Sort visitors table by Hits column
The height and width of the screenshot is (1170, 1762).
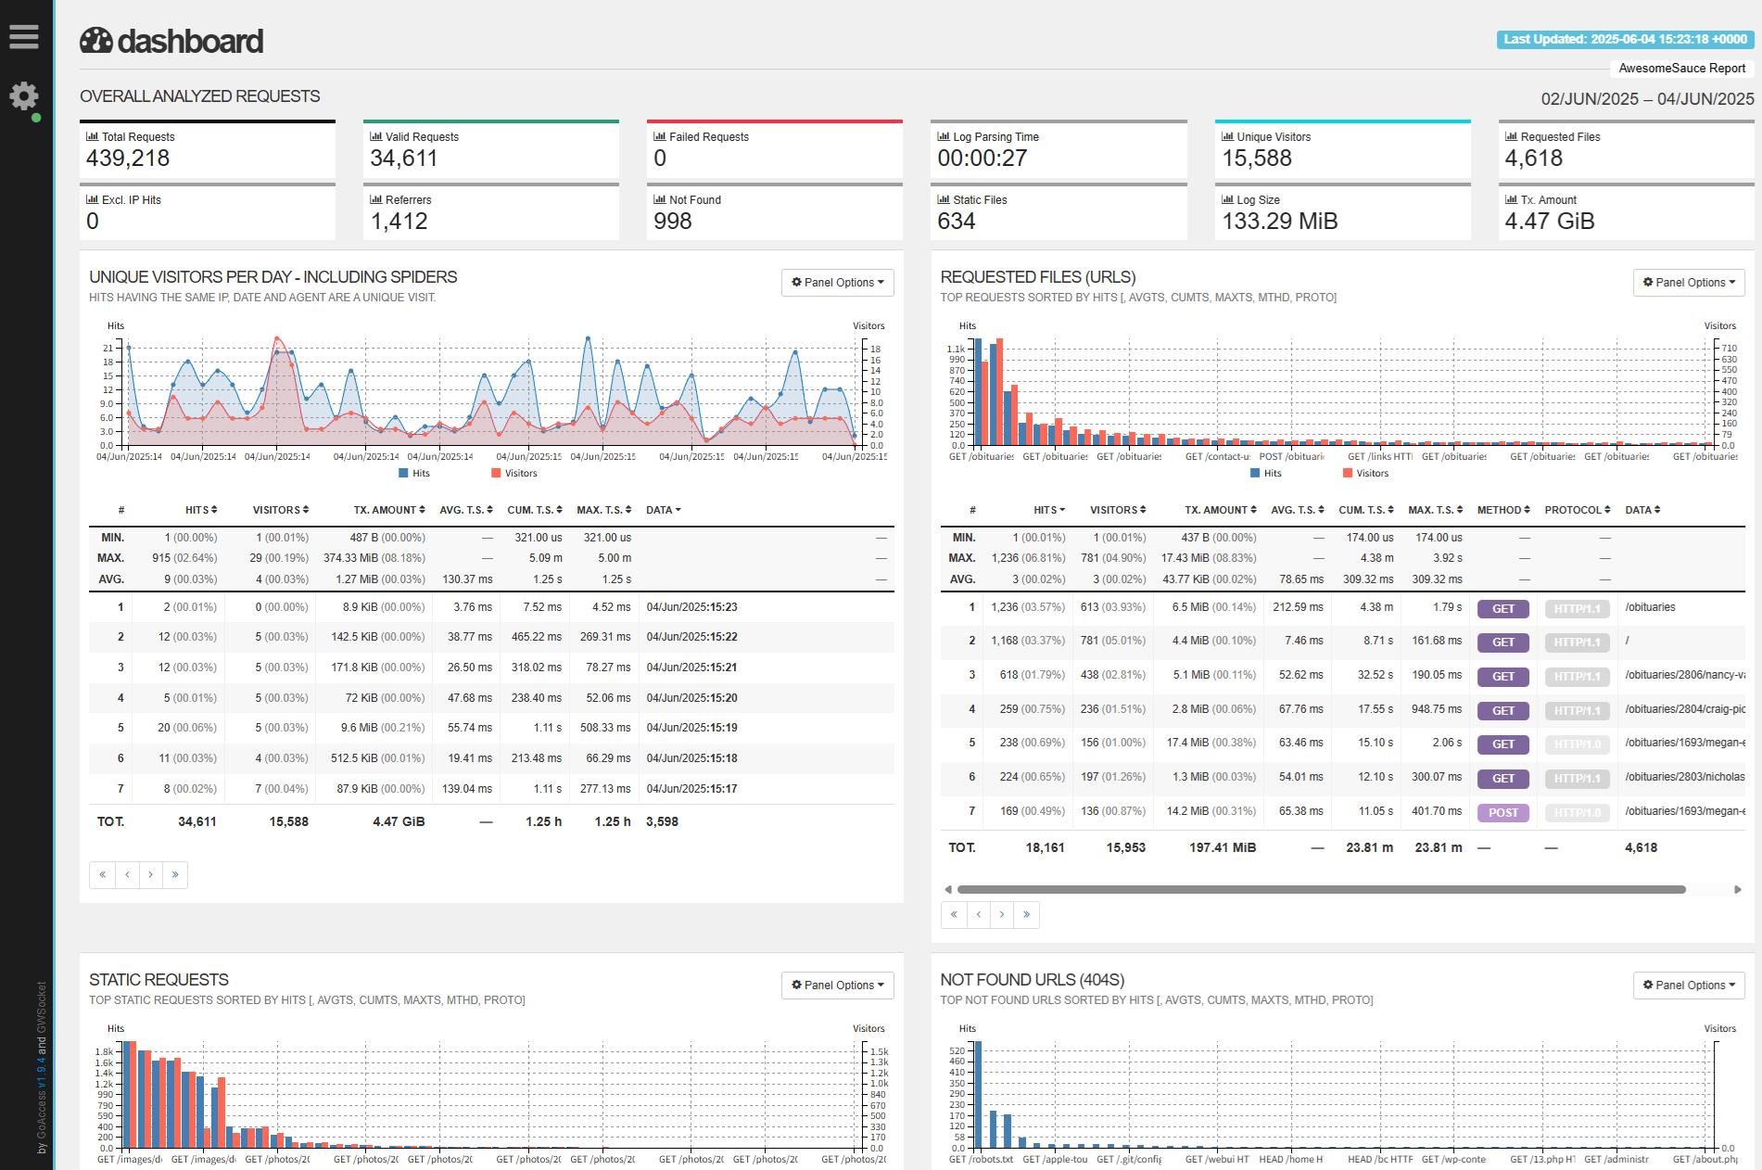point(200,510)
